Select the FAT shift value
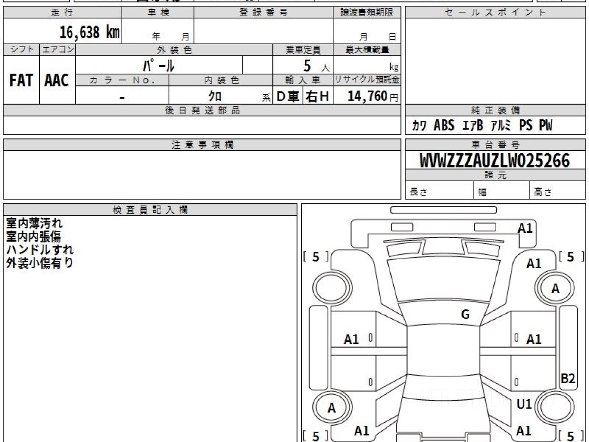Viewport: 589px width, 442px height. click(21, 81)
